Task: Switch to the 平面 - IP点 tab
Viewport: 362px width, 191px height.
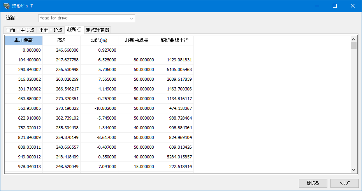Action: point(51,30)
